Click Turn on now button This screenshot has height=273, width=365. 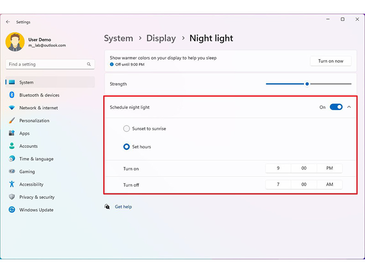point(330,61)
